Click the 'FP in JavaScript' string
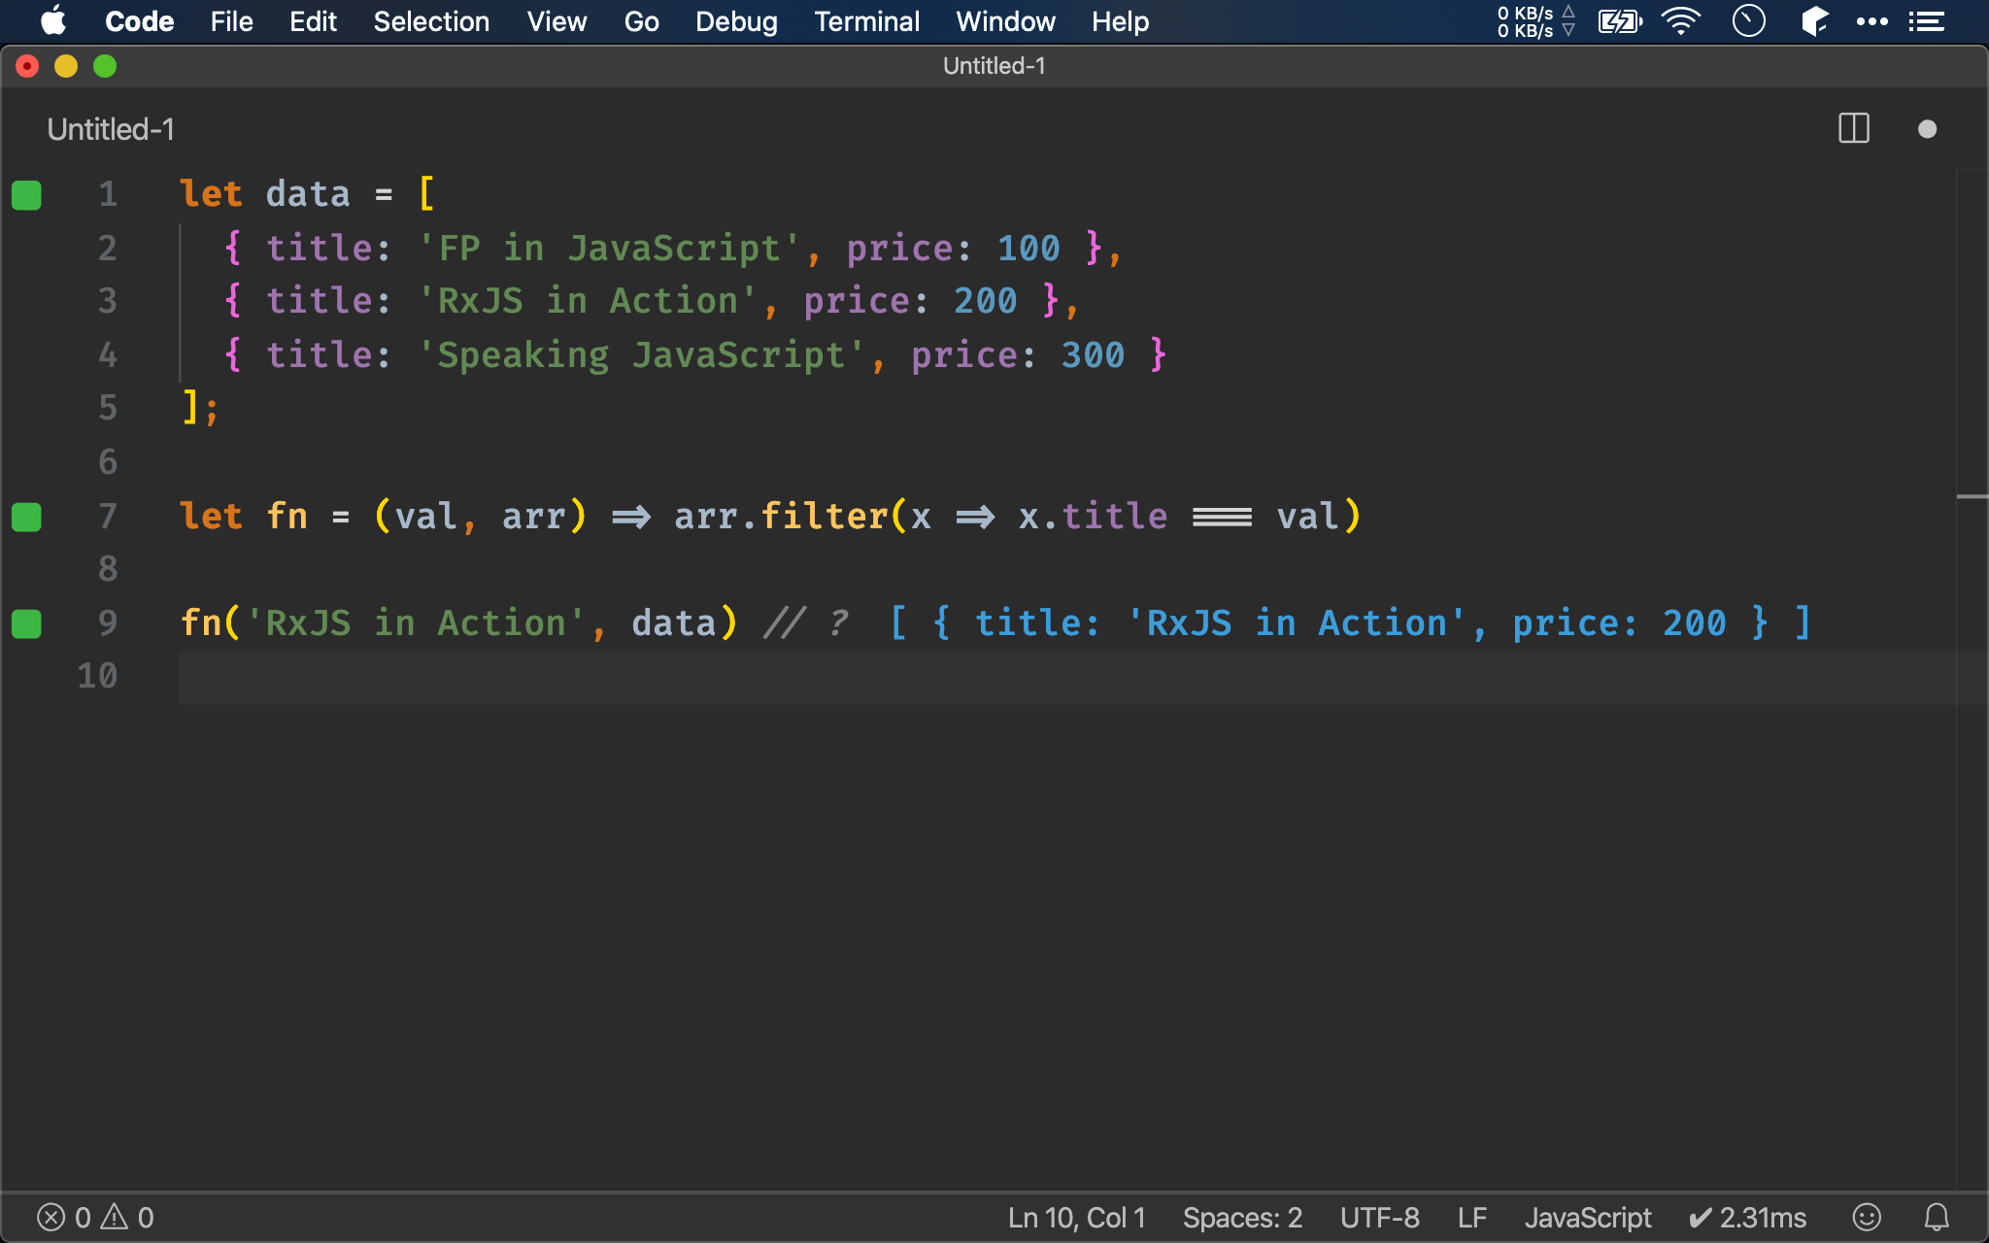1989x1243 pixels. coord(609,248)
